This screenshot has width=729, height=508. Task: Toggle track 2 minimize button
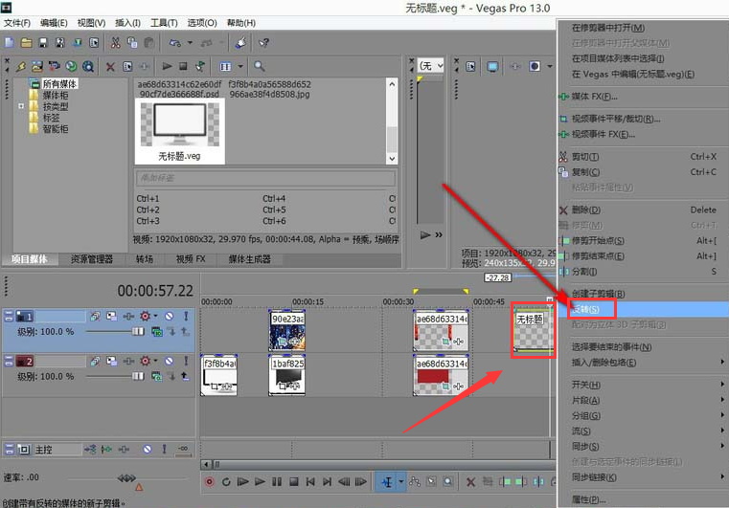click(10, 362)
